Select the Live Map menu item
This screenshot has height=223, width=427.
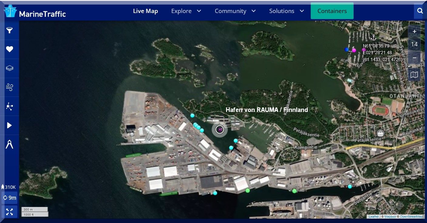(146, 11)
